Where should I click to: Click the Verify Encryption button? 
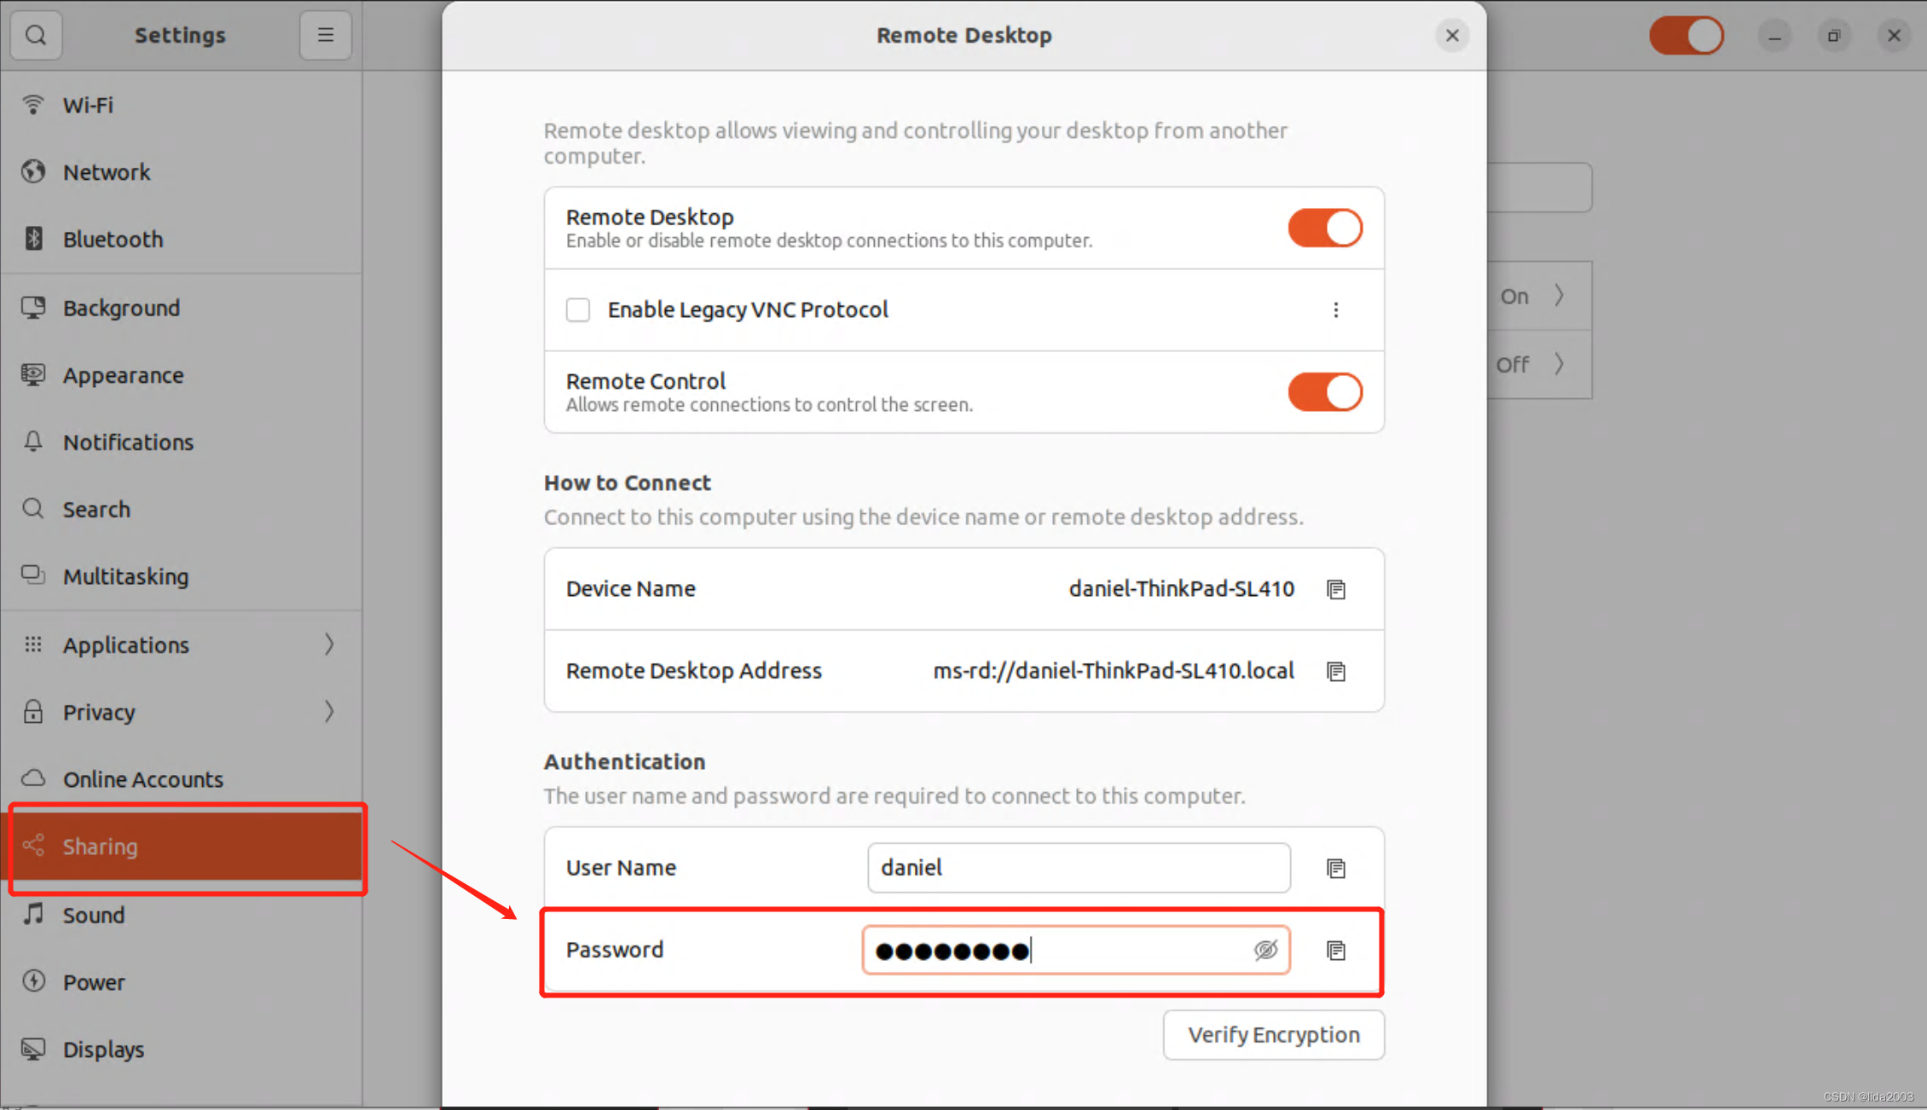[x=1272, y=1033]
